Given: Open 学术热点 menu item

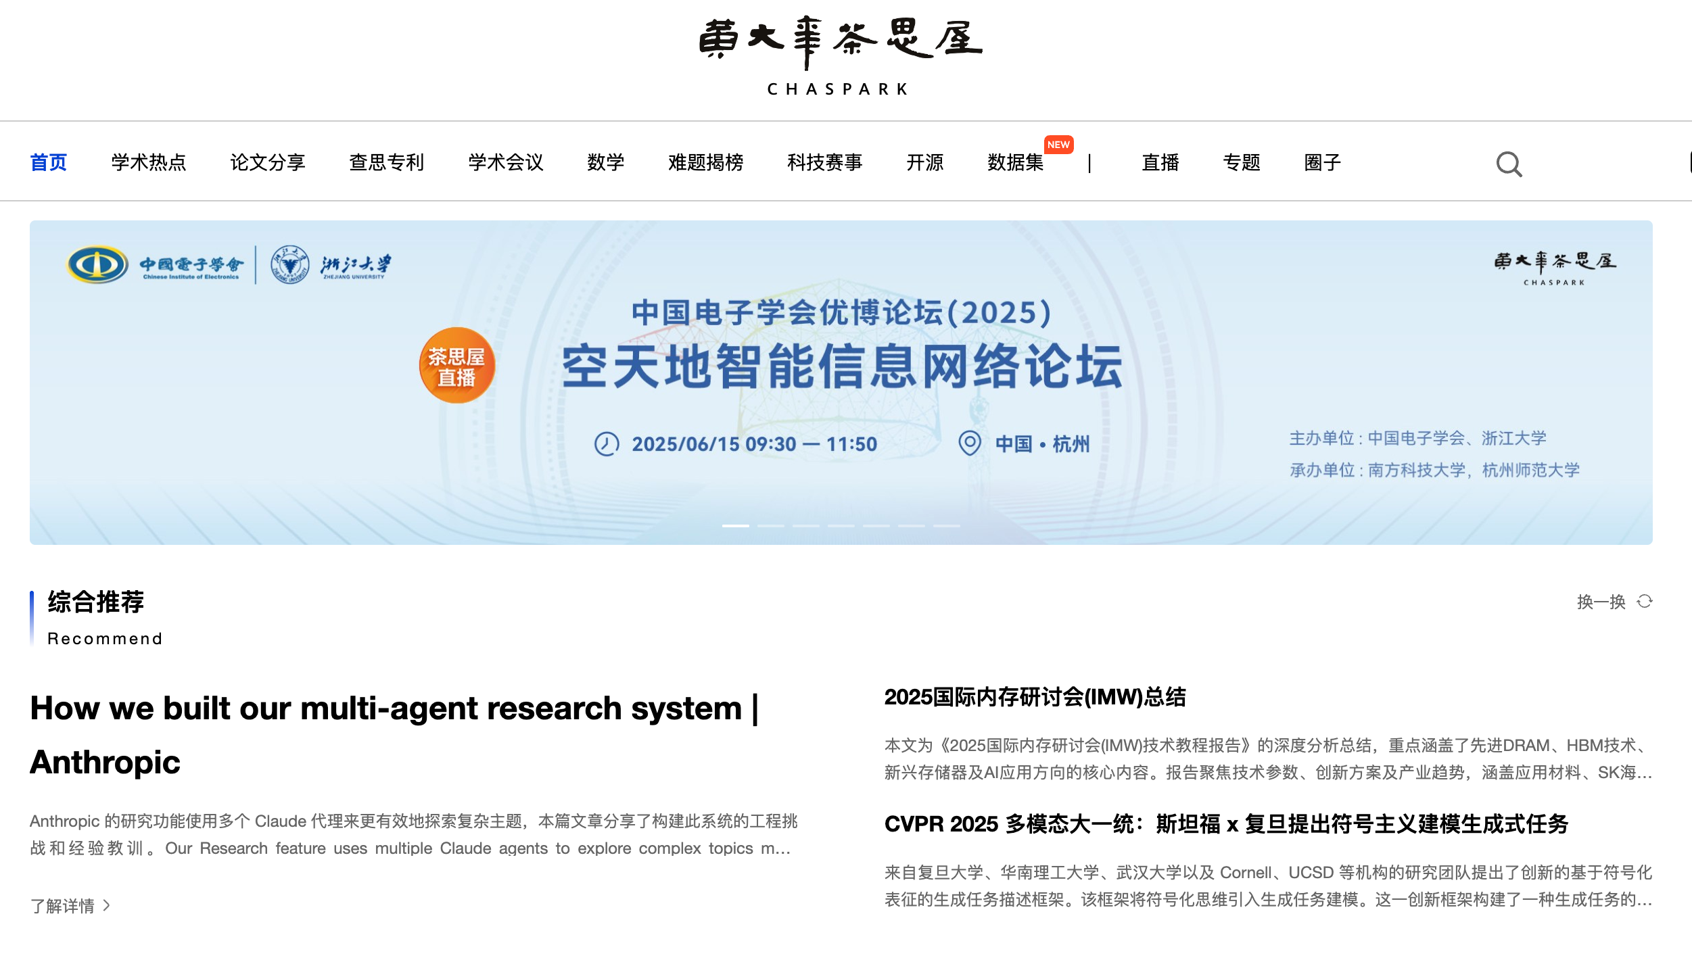Looking at the screenshot, I should pyautogui.click(x=149, y=163).
